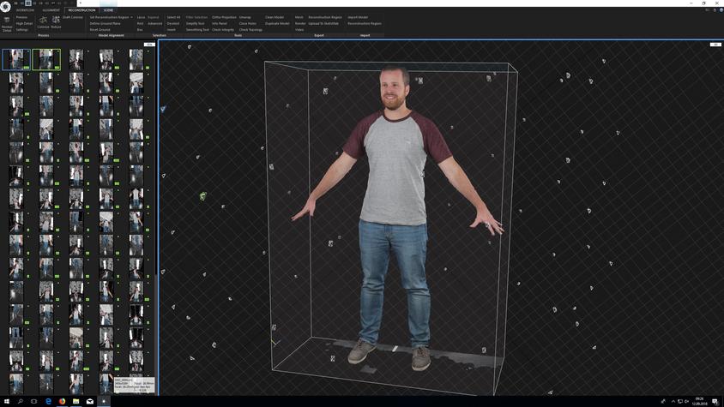This screenshot has width=724, height=407.
Task: Switch to the Workflow ribbon tab
Action: pyautogui.click(x=26, y=10)
